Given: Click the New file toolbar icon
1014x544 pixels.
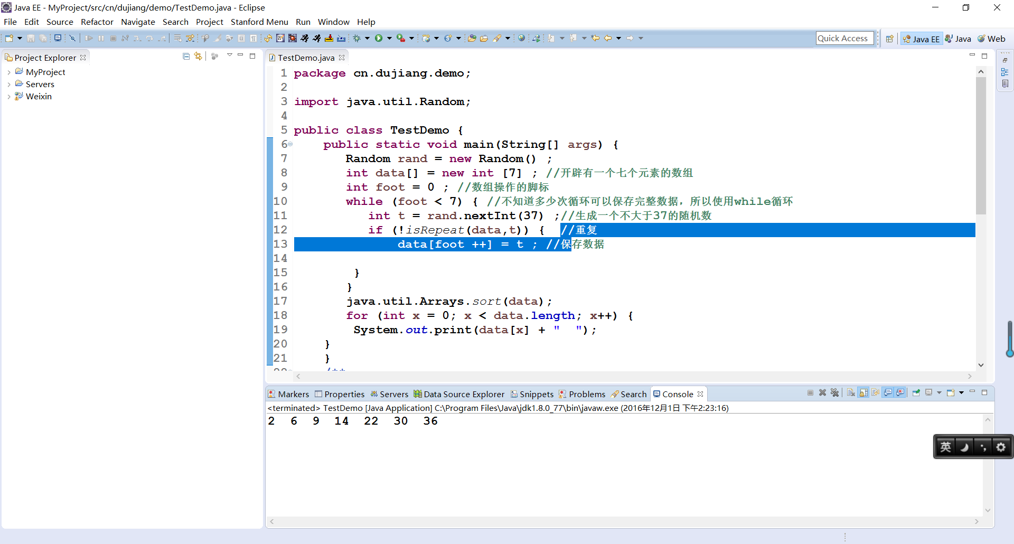Looking at the screenshot, I should (9, 38).
